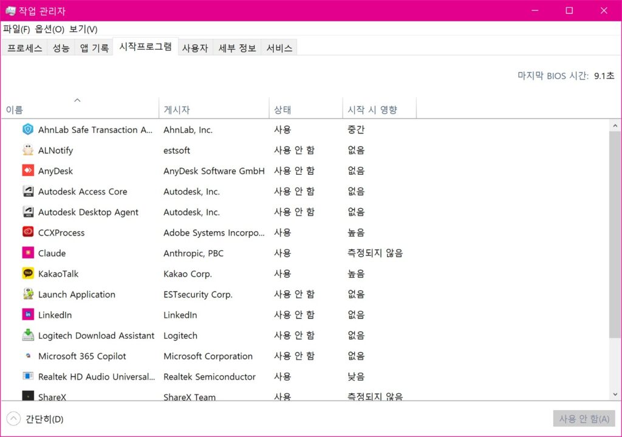
Task: Click publisher Adobe Systems Incorpo...
Action: coord(214,233)
